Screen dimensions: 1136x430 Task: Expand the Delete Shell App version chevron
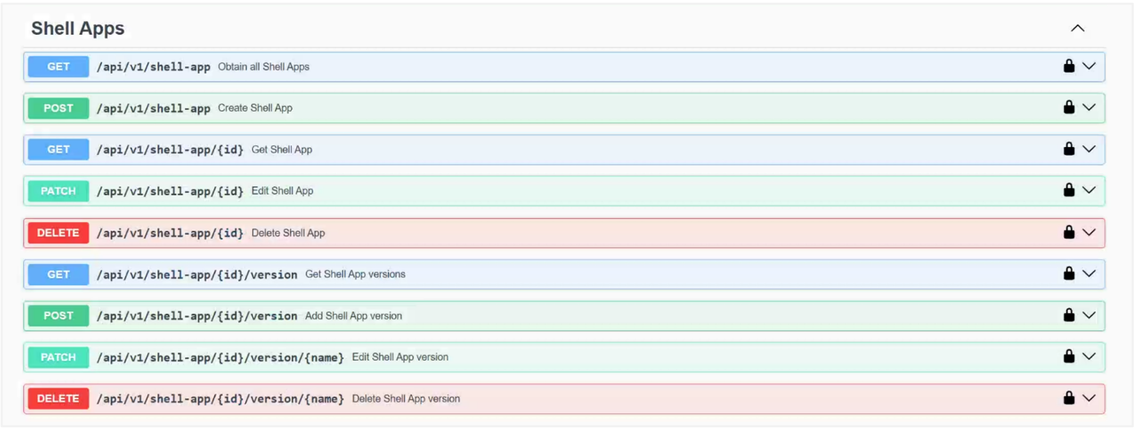(x=1089, y=398)
